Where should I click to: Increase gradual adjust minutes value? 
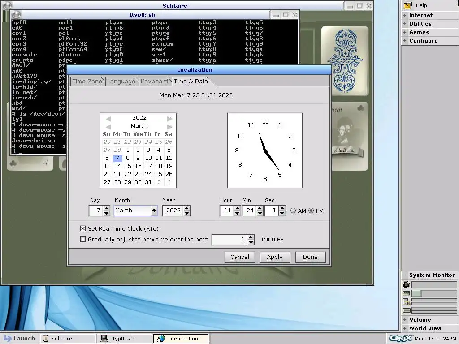(251, 237)
